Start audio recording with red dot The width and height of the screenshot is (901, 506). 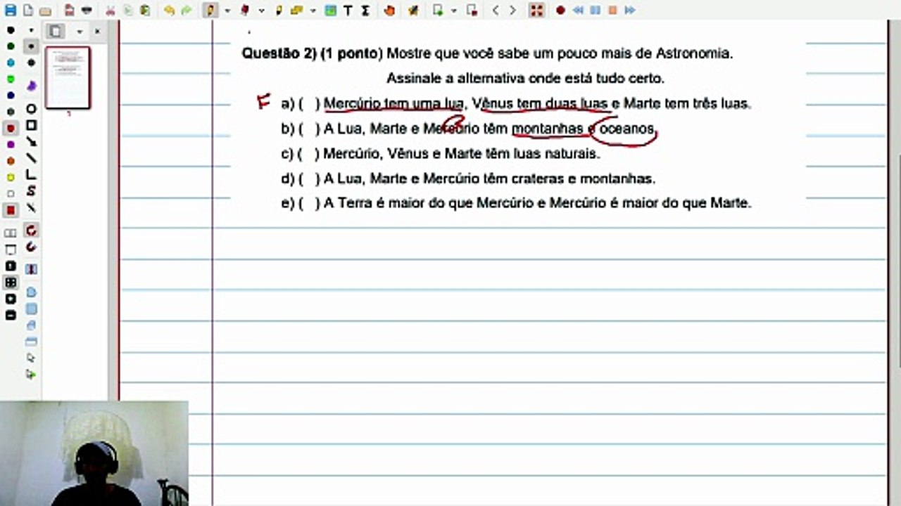pos(561,11)
